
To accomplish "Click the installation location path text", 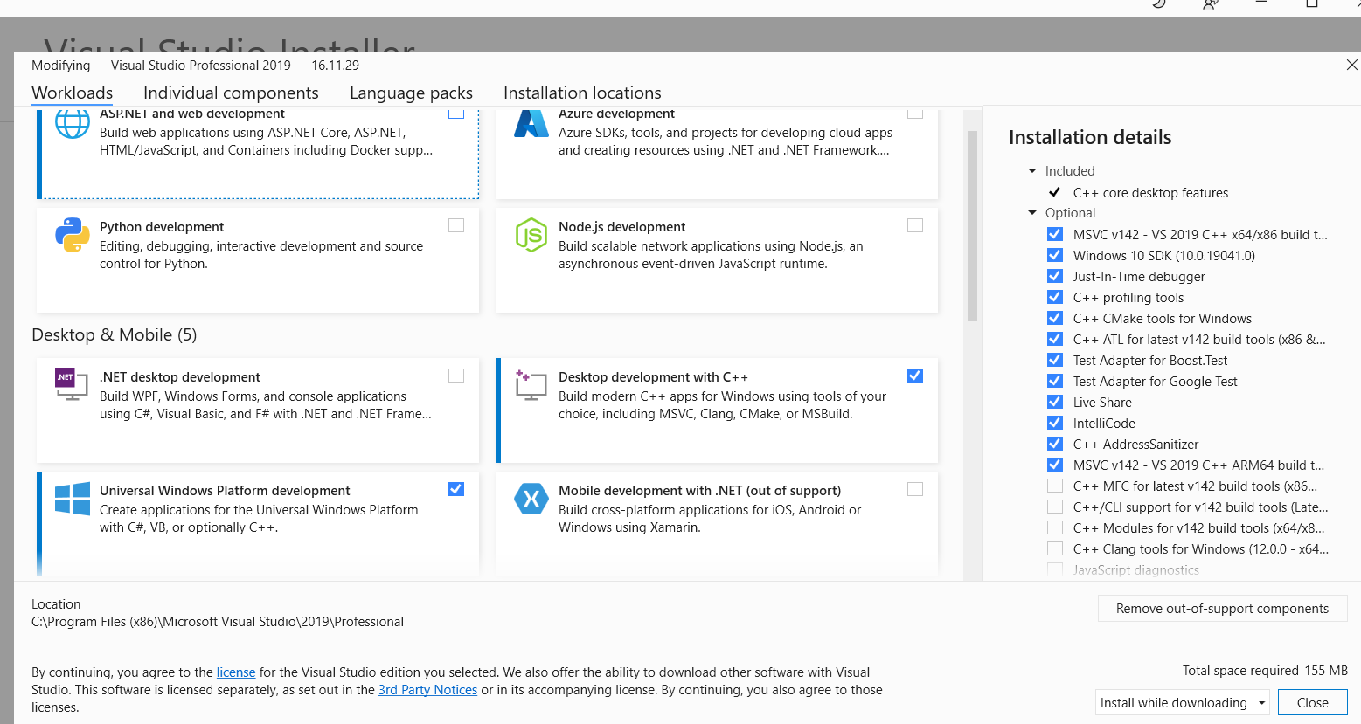I will tap(218, 622).
